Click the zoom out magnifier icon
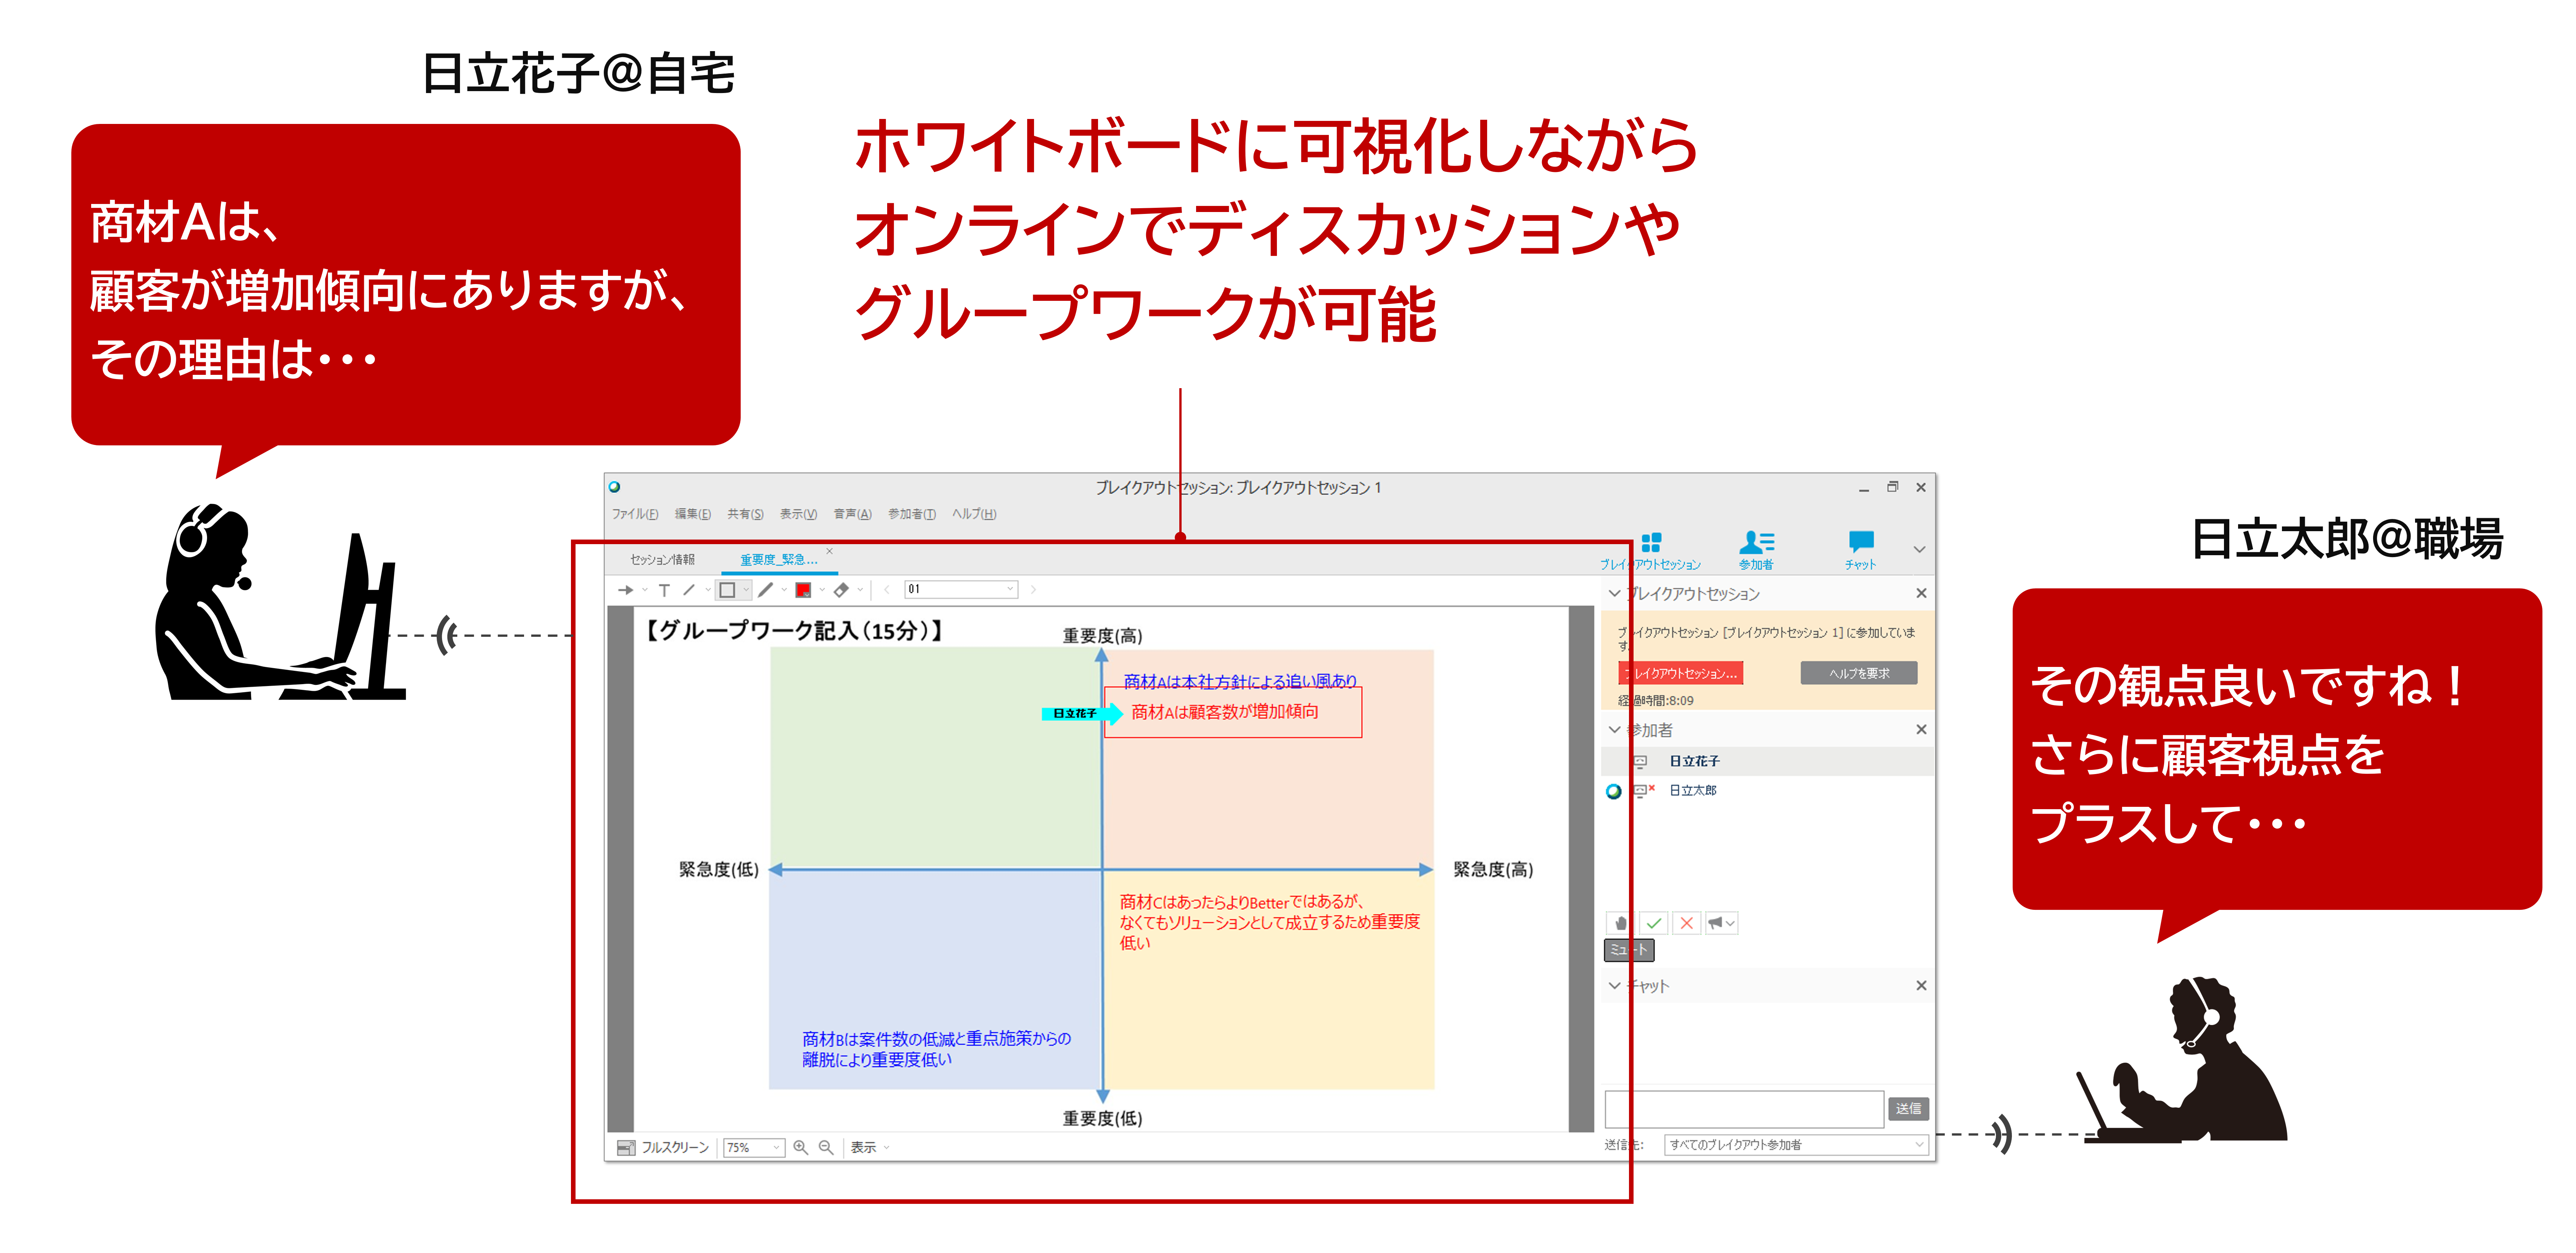2576x1253 pixels. click(x=826, y=1147)
